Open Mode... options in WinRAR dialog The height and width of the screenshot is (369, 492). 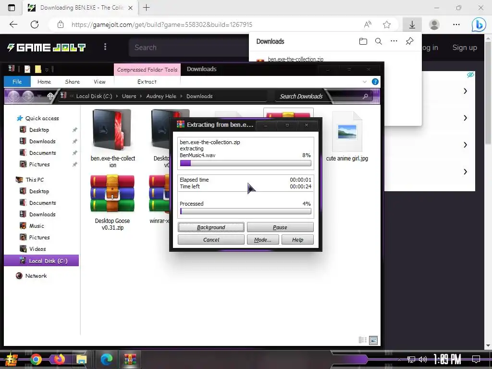click(263, 240)
